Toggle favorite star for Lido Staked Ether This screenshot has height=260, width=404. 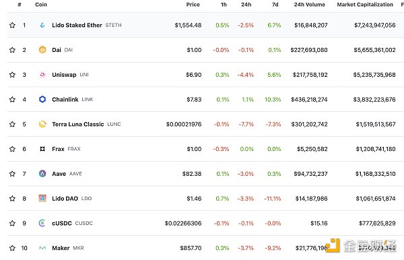tap(12, 25)
